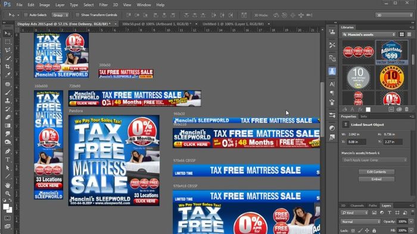Open Auto-Select Group dropdown
Screen dimensions: 417x234
(60, 15)
